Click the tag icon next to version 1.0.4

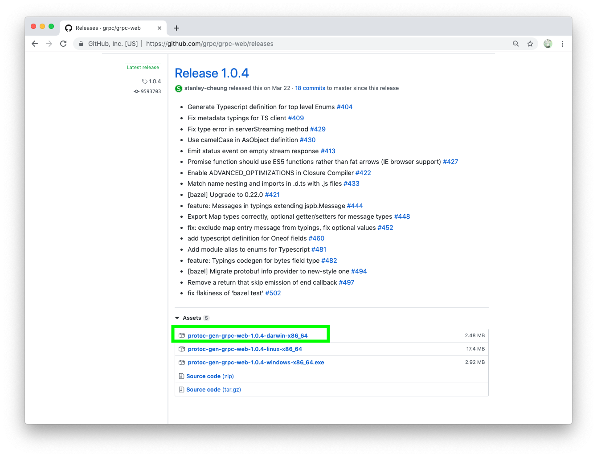145,81
